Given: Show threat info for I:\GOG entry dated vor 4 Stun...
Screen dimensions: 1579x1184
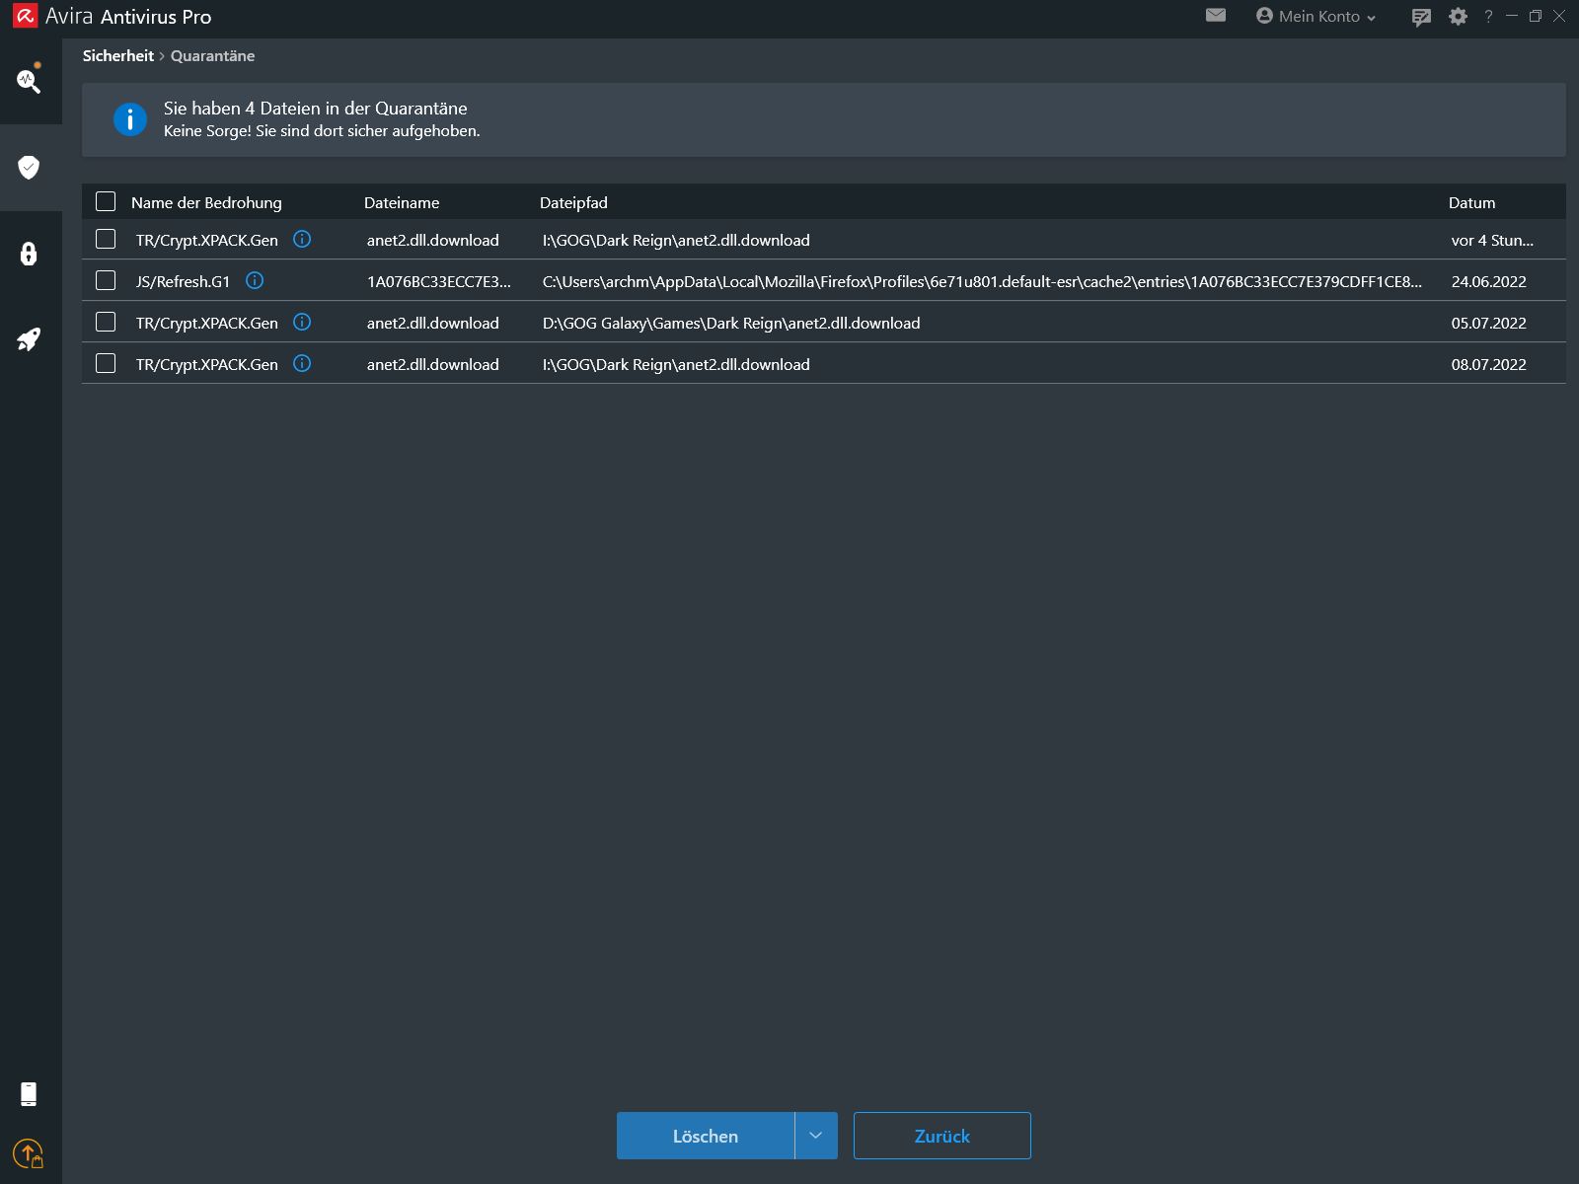Looking at the screenshot, I should point(303,239).
